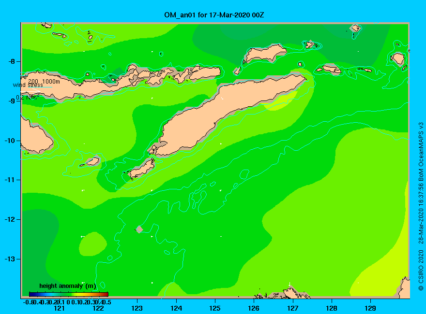The height and width of the screenshot is (314, 426).
Task: Click longitude label '124' on the horizontal axis
Action: click(176, 308)
